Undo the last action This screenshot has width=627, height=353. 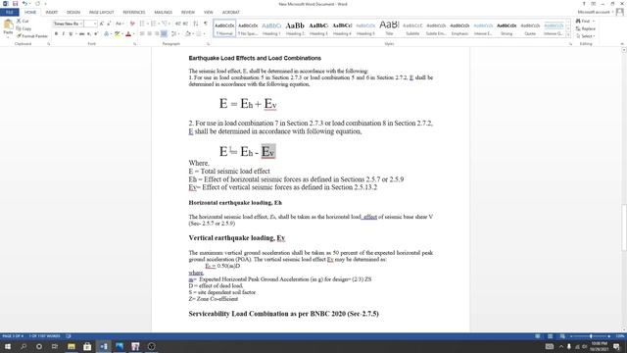[x=24, y=4]
